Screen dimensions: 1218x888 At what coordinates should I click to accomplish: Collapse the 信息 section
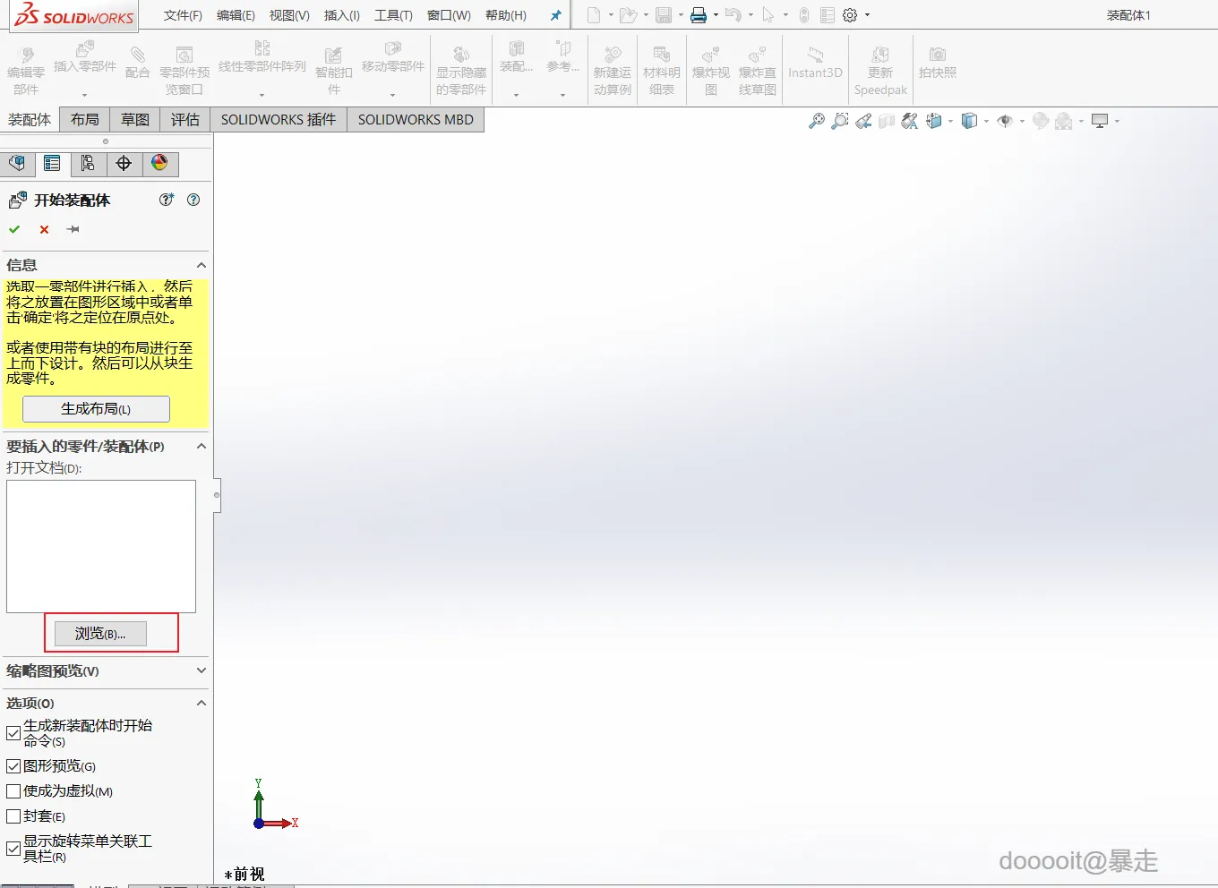coord(202,265)
